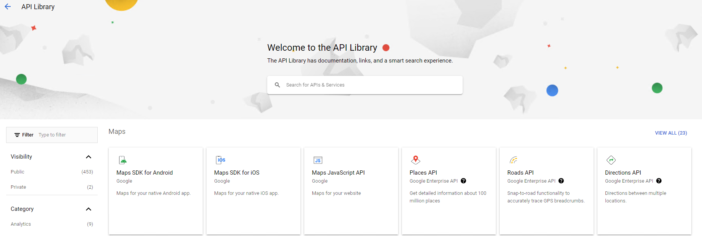The height and width of the screenshot is (236, 702).
Task: Open help icon beside Roads API enterprise label
Action: coord(561,181)
